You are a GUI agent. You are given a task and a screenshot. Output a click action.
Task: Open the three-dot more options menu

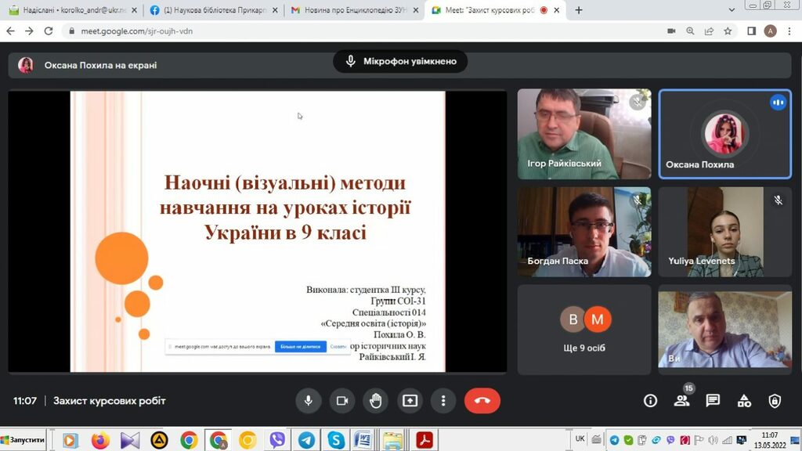click(x=443, y=401)
